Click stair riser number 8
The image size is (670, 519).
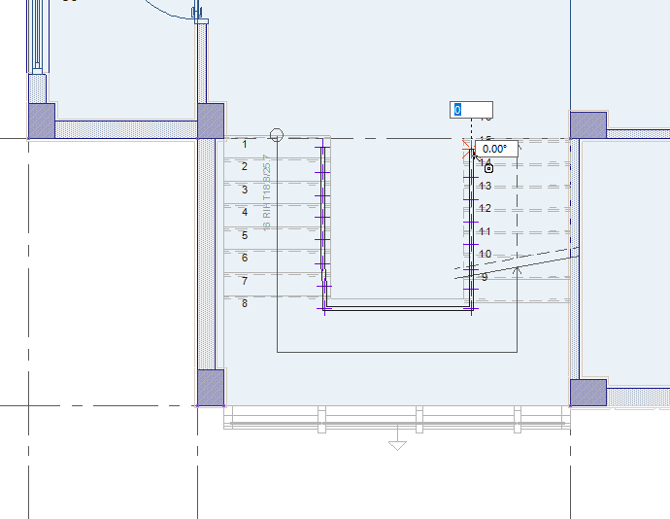click(x=245, y=303)
